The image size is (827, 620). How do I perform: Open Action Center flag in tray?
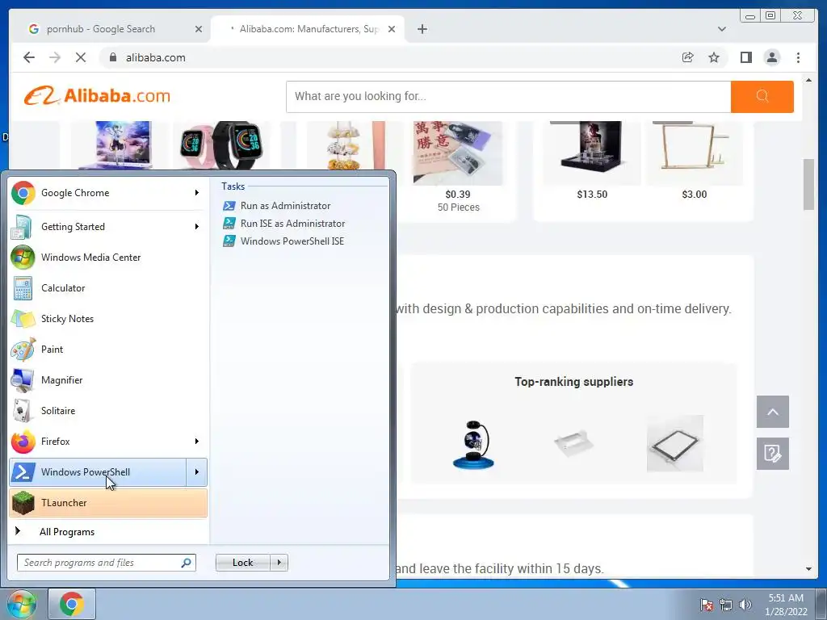click(x=707, y=605)
